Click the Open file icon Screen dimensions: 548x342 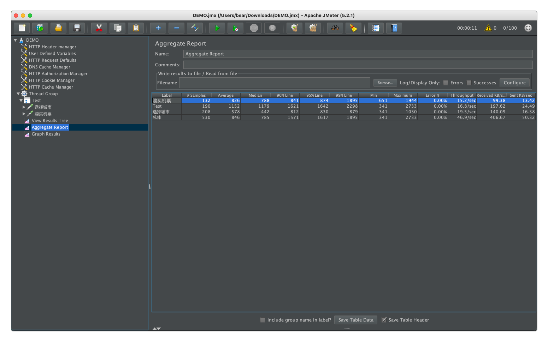coord(59,28)
